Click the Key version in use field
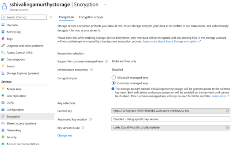 pyautogui.click(x=171, y=128)
